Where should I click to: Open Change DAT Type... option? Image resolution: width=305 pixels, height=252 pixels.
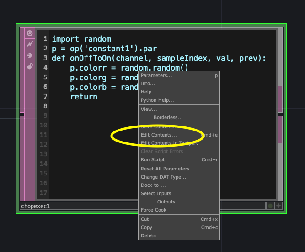point(179,177)
